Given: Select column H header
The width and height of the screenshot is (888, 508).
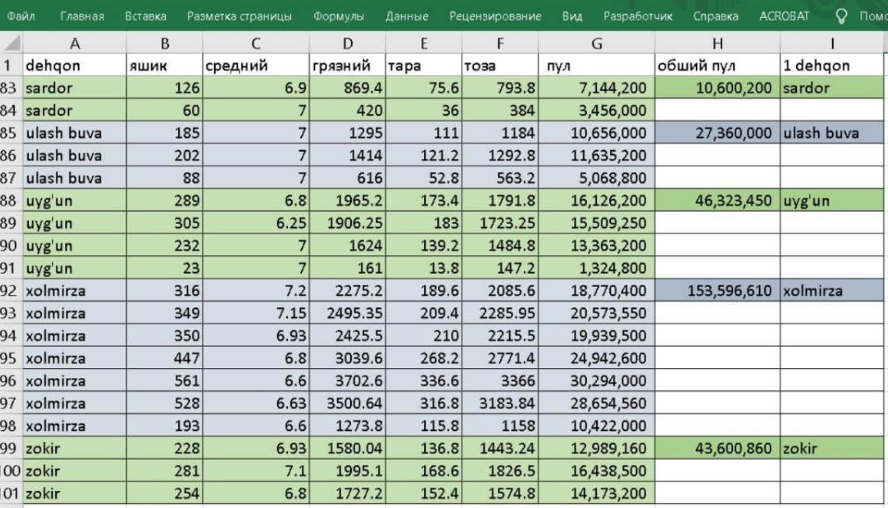Looking at the screenshot, I should (718, 43).
